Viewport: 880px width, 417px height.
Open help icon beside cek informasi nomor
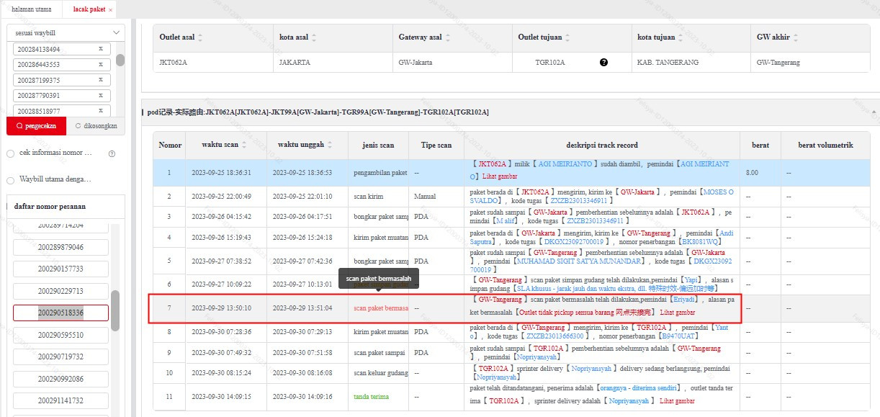pyautogui.click(x=112, y=153)
